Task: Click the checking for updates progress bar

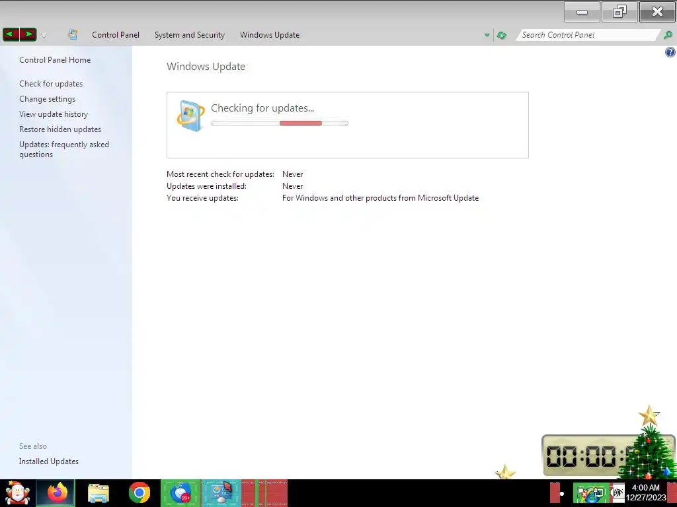Action: coord(280,123)
